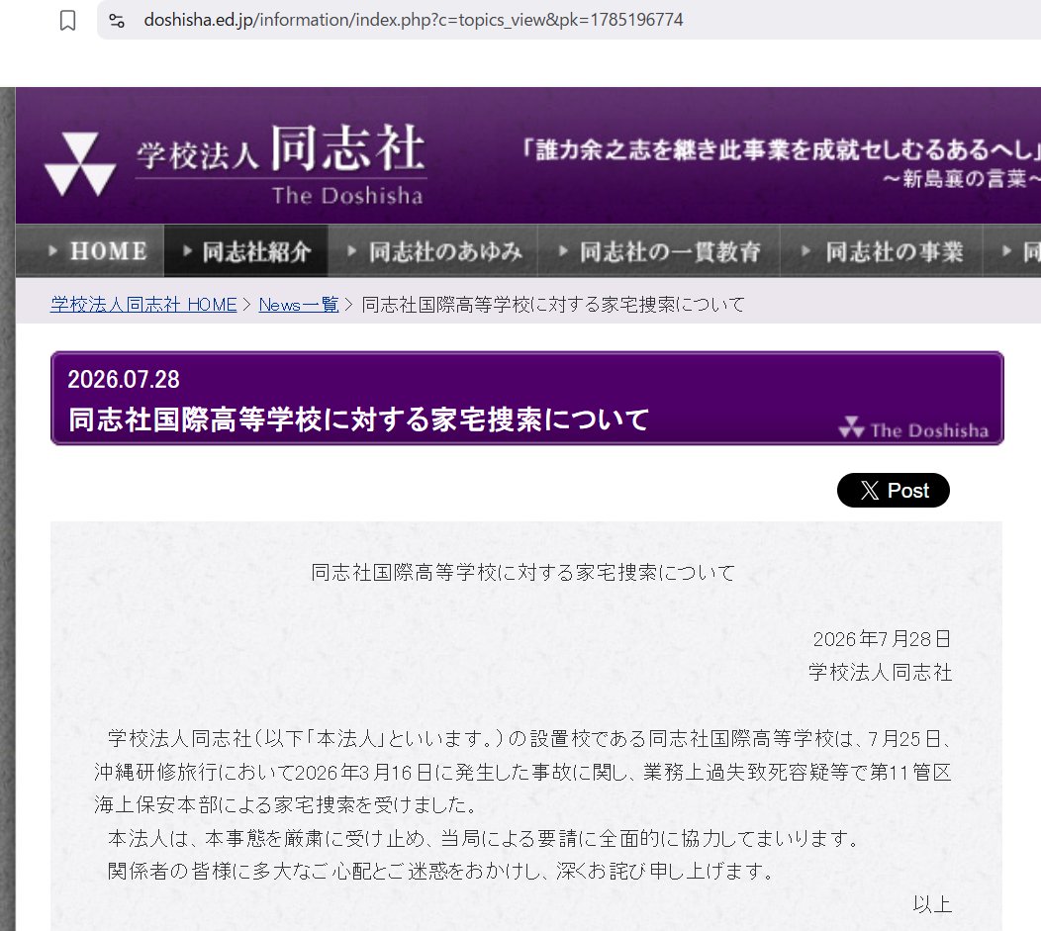Click the URL address bar text
Screen dimensions: 1041x931
(x=413, y=20)
